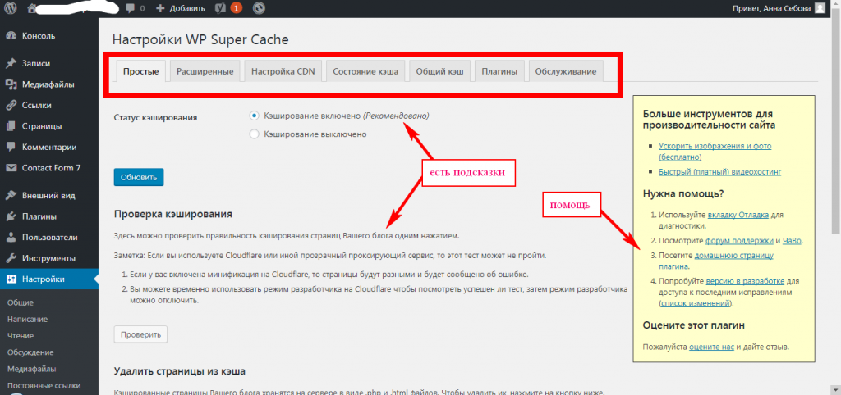Click the WordPress logo icon
This screenshot has height=395, width=841.
(11, 8)
